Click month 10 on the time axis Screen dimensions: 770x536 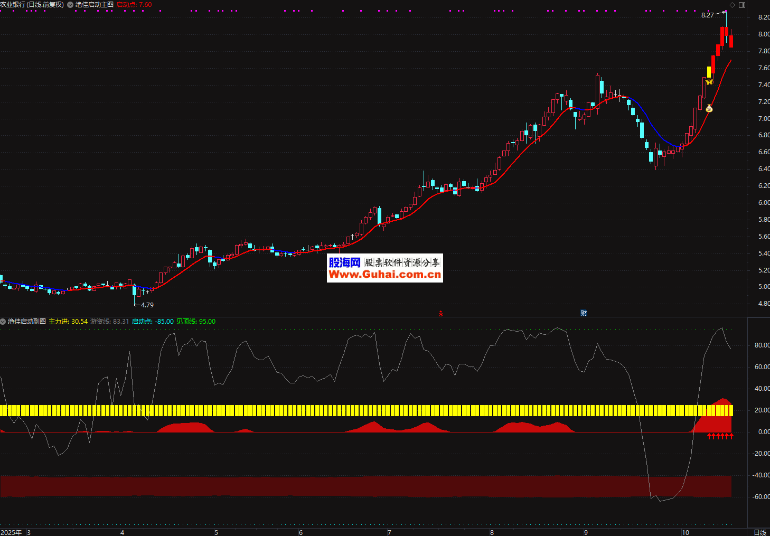pos(685,532)
